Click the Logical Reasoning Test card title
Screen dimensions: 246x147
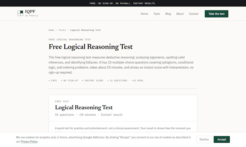84,107
